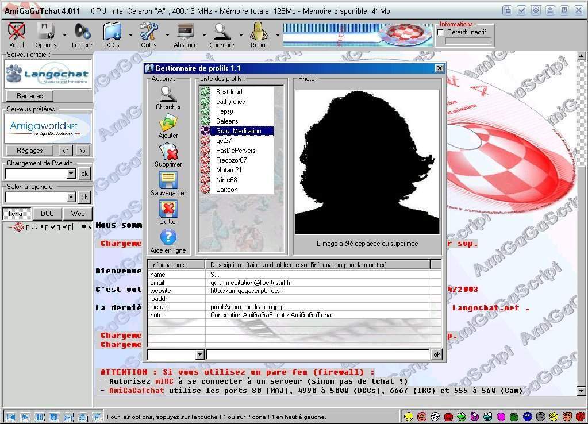588x424 pixels.
Task: Select the Bestdoud profile
Action: (229, 91)
